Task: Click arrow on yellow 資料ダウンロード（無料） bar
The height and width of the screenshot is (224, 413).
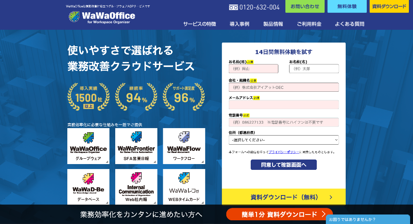Action: point(331,197)
